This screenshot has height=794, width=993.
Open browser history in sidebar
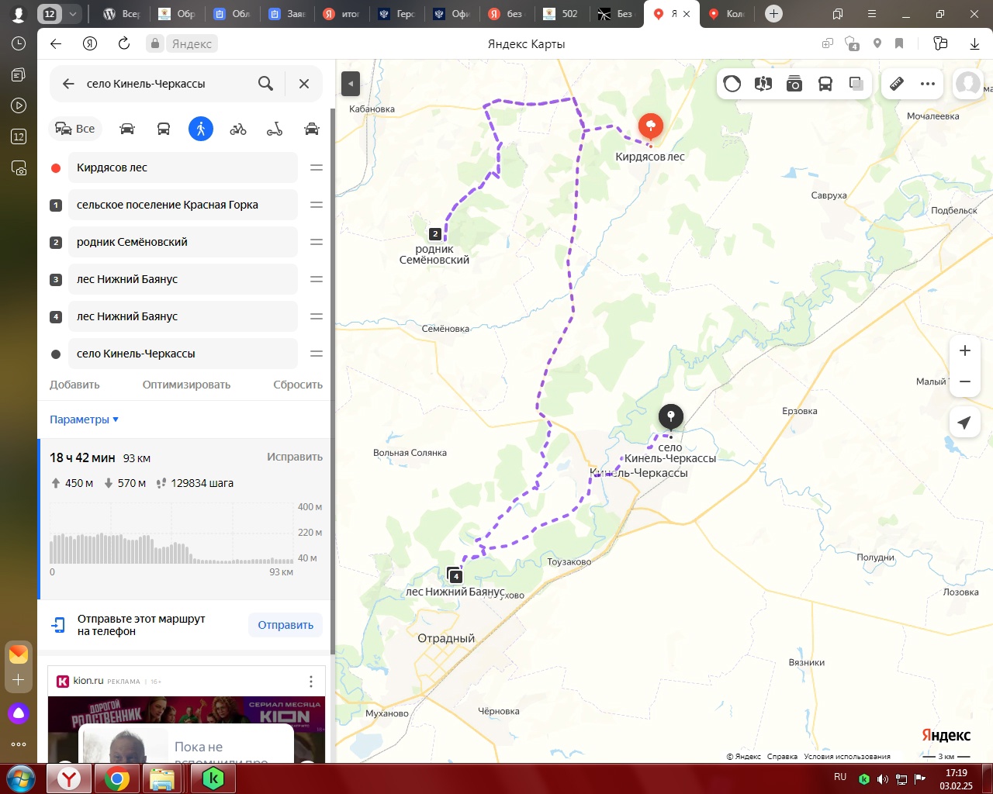pos(19,43)
